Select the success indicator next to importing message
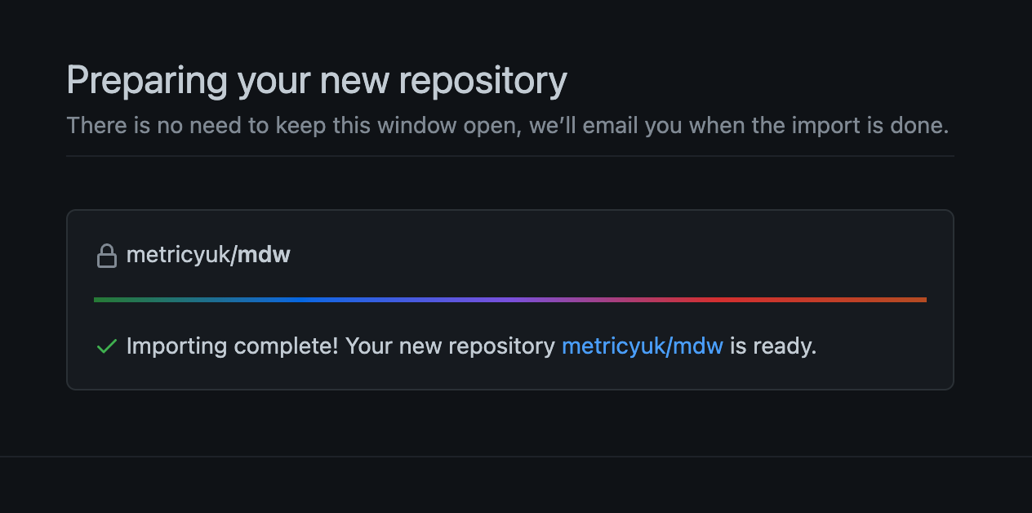The image size is (1032, 513). pos(105,346)
